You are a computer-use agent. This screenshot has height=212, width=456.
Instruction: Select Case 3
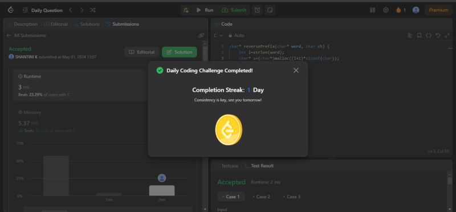[292, 197]
